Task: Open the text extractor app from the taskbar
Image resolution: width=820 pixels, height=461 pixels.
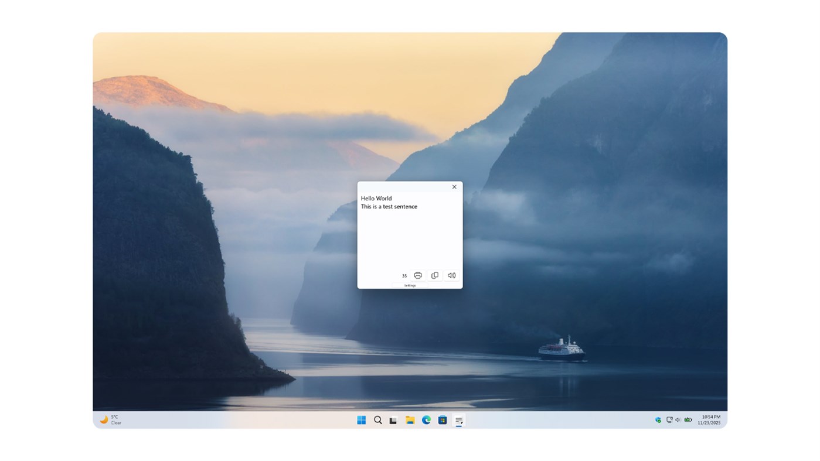Action: point(458,419)
